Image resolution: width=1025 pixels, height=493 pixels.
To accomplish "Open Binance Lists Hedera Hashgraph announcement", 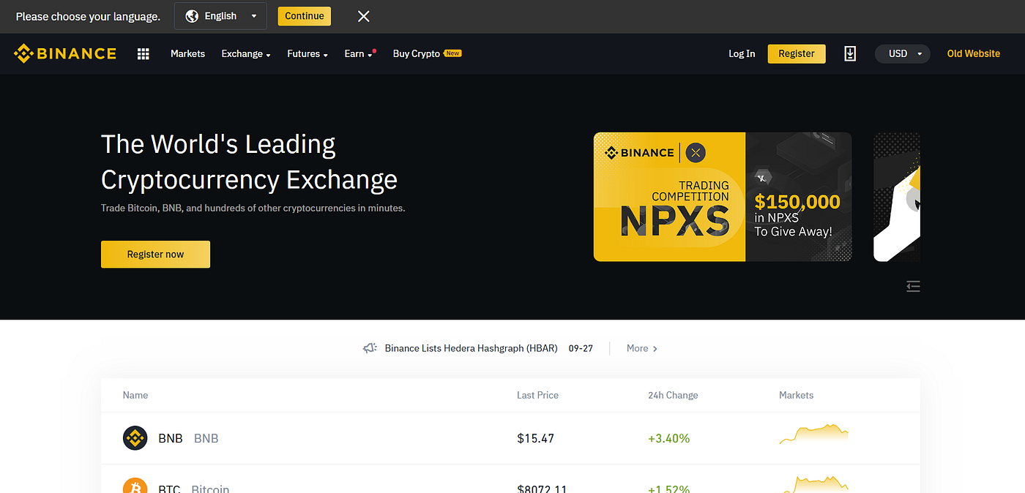I will click(x=471, y=348).
